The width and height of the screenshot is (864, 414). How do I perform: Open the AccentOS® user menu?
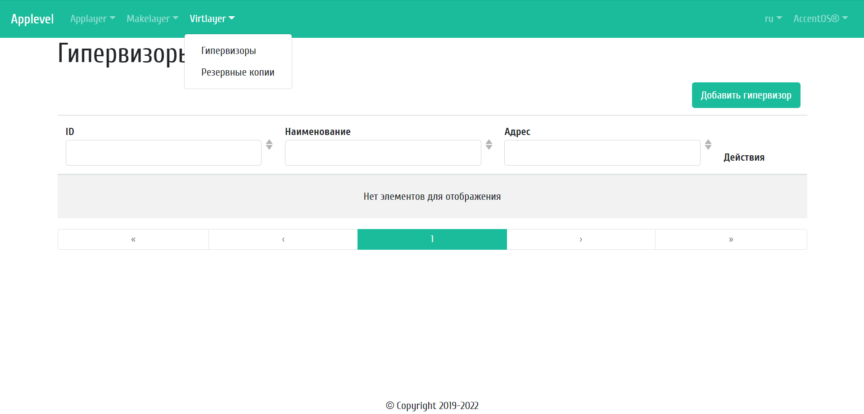pyautogui.click(x=820, y=18)
